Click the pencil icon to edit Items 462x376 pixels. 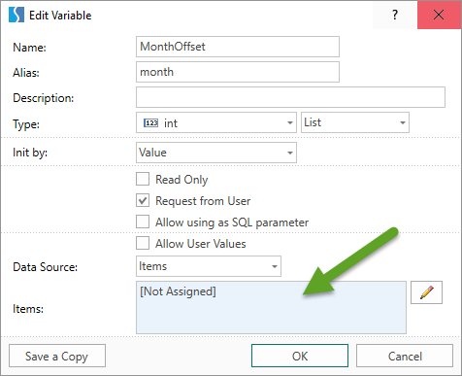426,292
